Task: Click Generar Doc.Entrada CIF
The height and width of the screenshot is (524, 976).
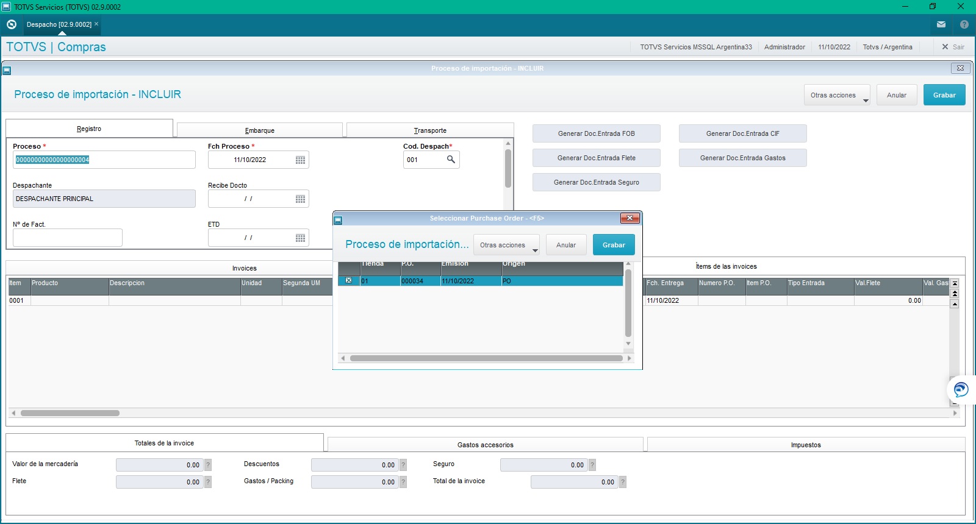Action: point(743,133)
